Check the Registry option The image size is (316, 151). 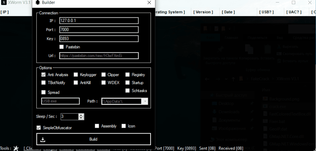pos(127,75)
